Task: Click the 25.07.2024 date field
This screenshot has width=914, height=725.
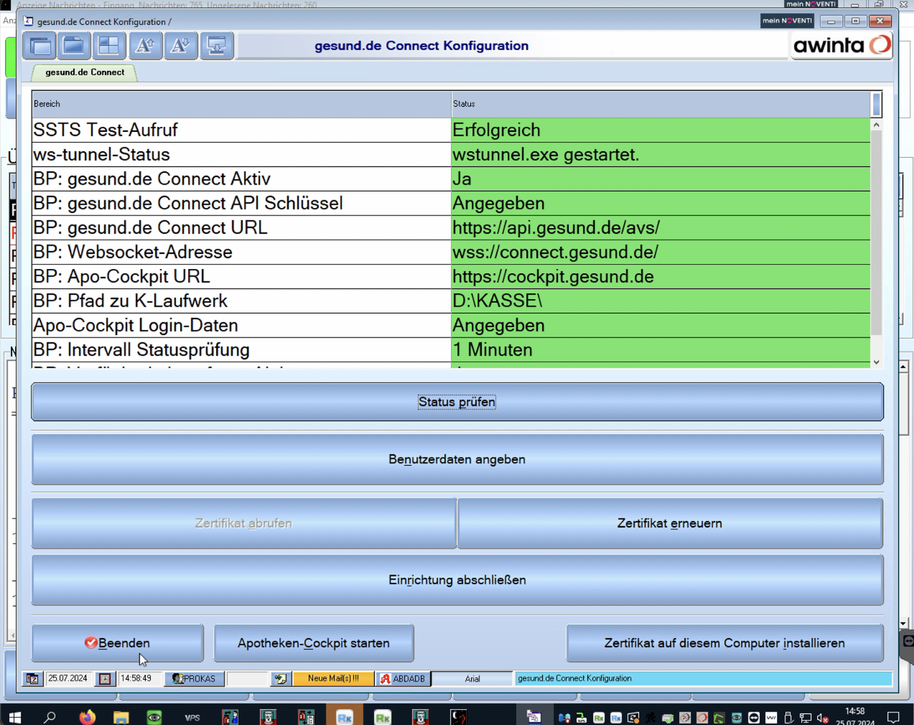Action: click(68, 679)
